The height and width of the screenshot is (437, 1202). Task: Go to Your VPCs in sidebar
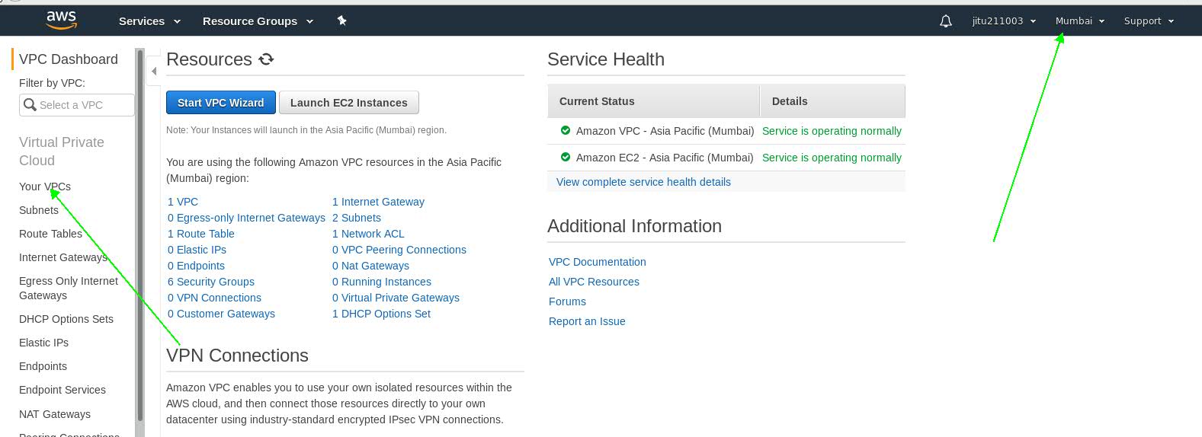tap(45, 187)
